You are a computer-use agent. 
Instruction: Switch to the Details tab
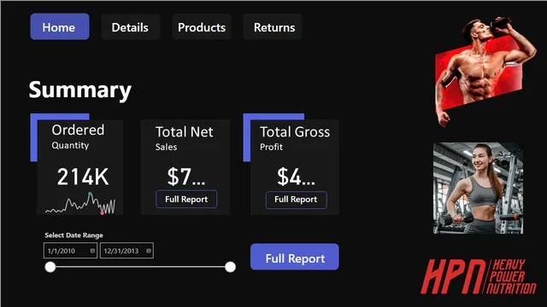(130, 26)
